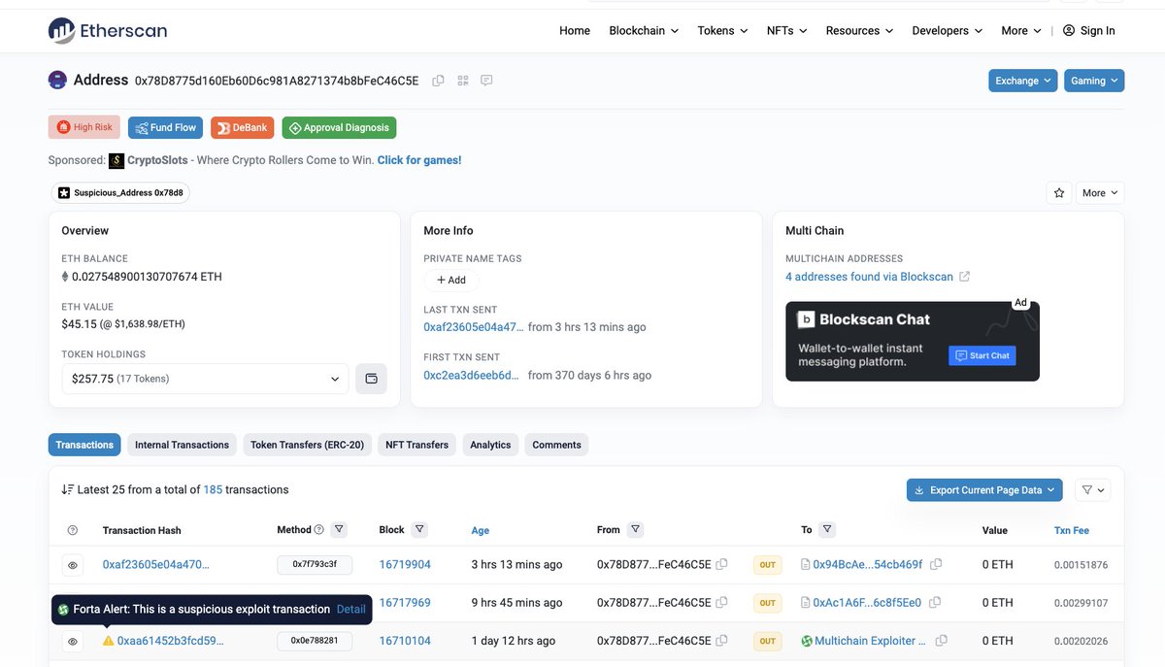
Task: Export Current Page Data
Action: click(x=984, y=490)
